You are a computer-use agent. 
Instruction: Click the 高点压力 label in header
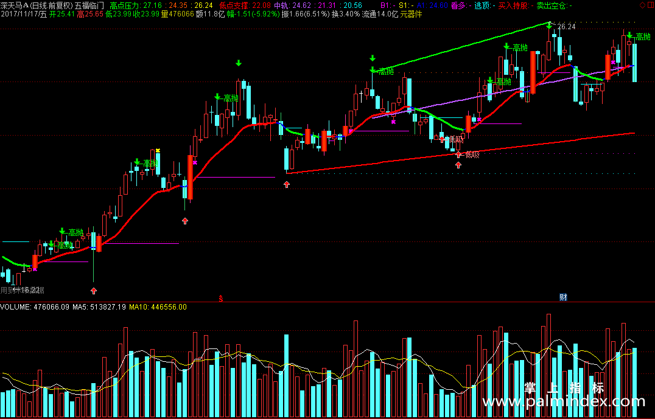point(125,5)
